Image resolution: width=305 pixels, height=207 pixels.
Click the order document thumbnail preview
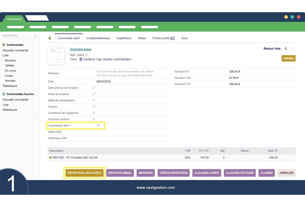click(56, 55)
